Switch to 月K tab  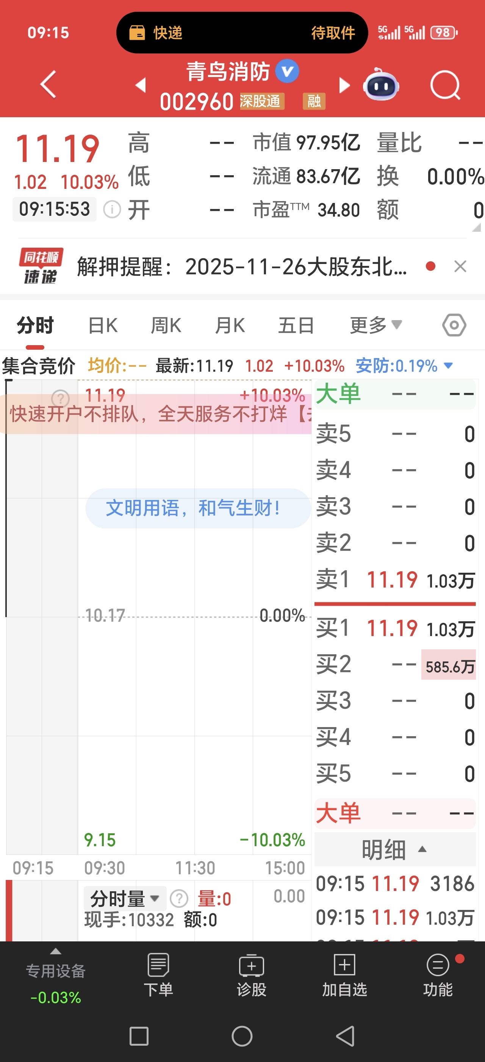tap(230, 325)
